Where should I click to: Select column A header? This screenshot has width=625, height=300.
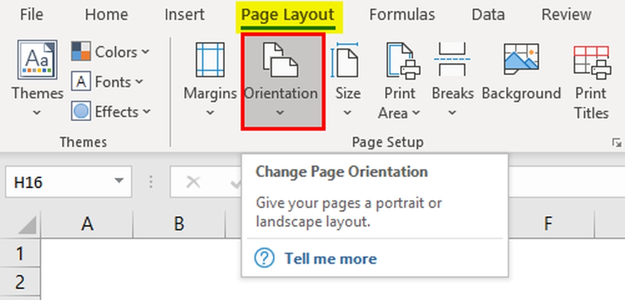(88, 224)
